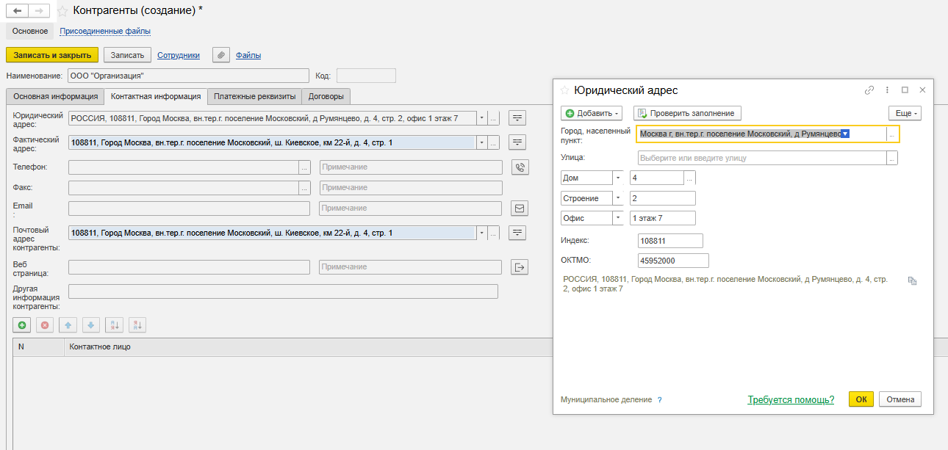Screen dimensions: 948x450
Task: Click the envelope icon next to Email
Action: (520, 208)
